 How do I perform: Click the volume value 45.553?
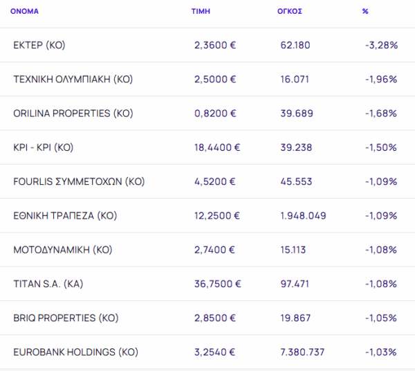pos(296,181)
